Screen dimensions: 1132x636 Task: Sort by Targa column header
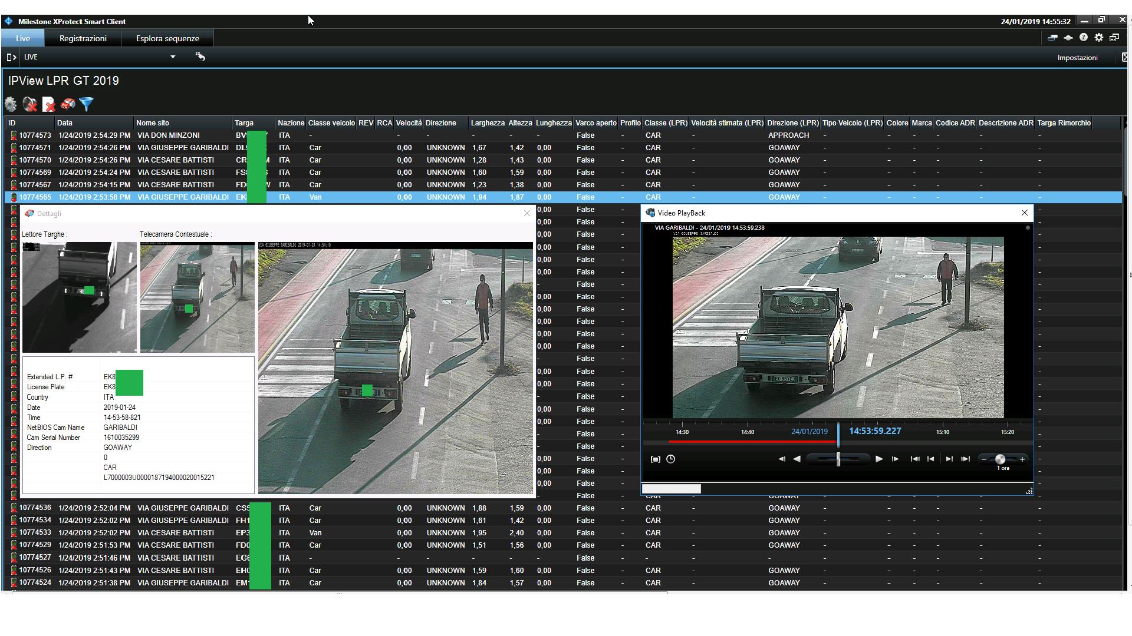[254, 123]
